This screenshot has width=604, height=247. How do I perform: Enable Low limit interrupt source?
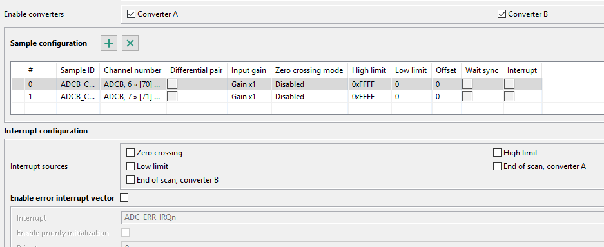[131, 166]
